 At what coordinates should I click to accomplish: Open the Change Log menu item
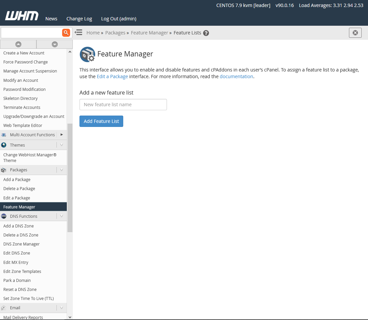(x=79, y=19)
